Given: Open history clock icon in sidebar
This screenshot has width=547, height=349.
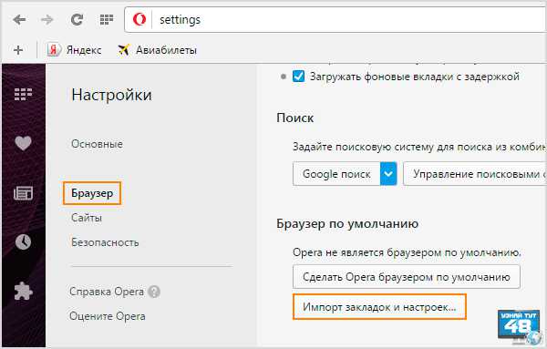Looking at the screenshot, I should pos(23,242).
